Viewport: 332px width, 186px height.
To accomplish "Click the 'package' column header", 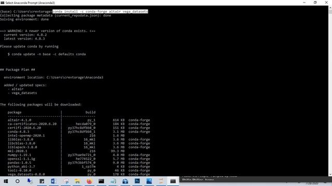I will (x=15, y=112).
